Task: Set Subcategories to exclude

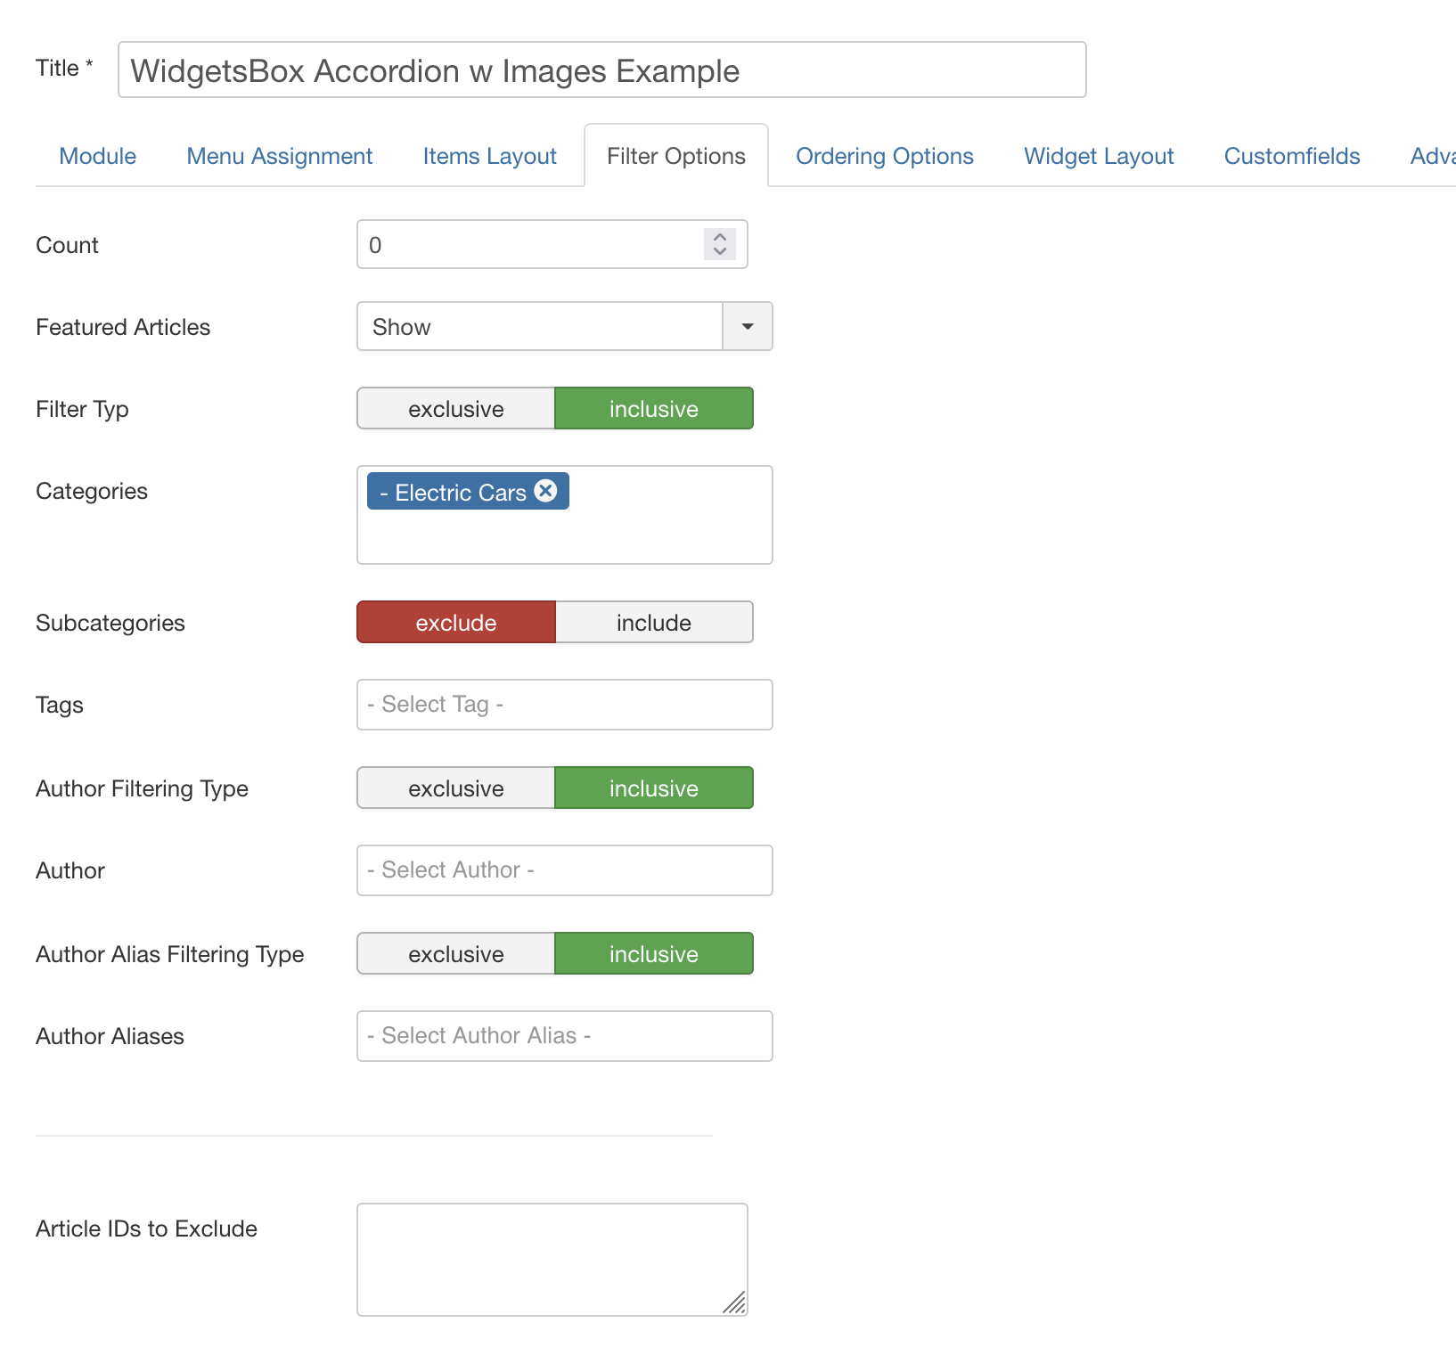Action: coord(456,622)
